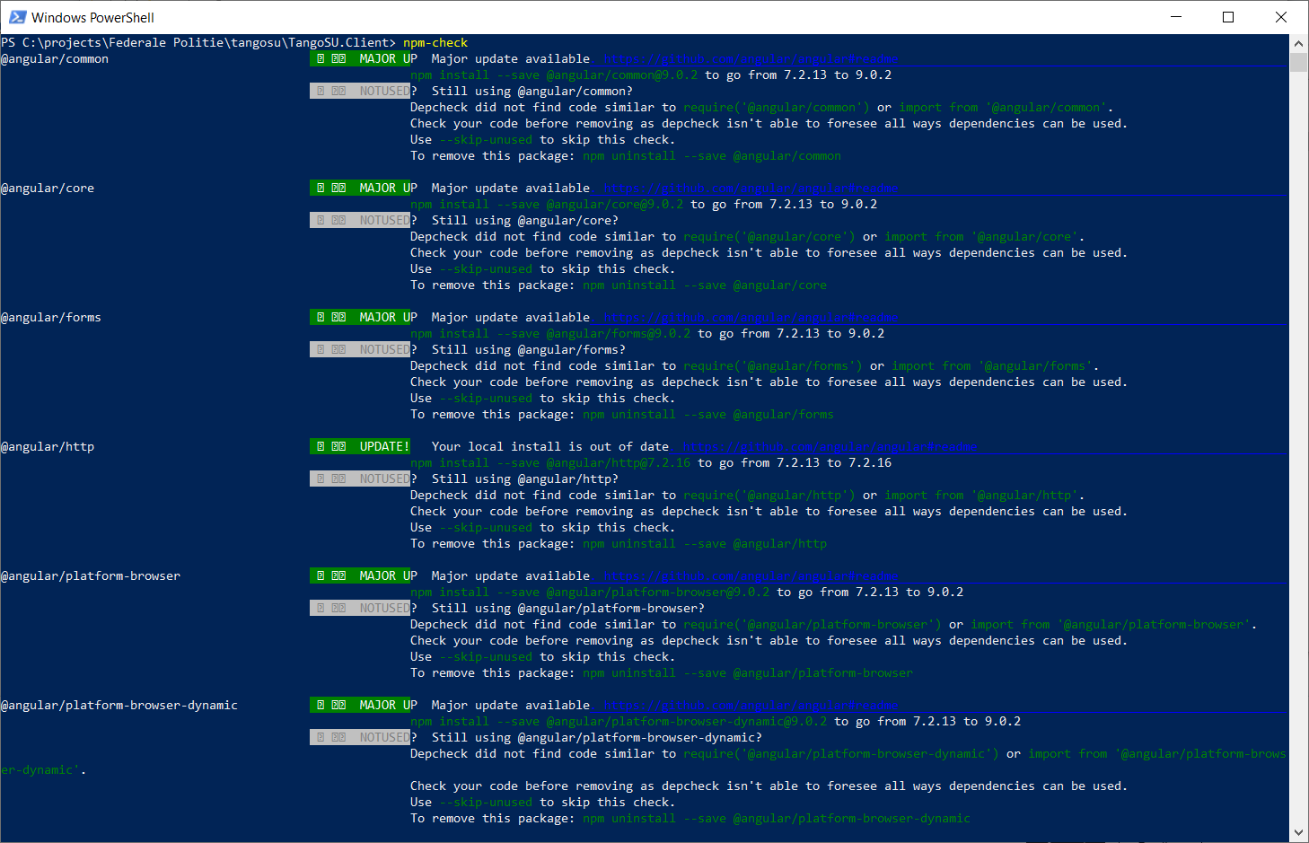Screen dimensions: 1309x843
Task: Open the GitHub readme link for @angular/common
Action: pyautogui.click(x=751, y=58)
